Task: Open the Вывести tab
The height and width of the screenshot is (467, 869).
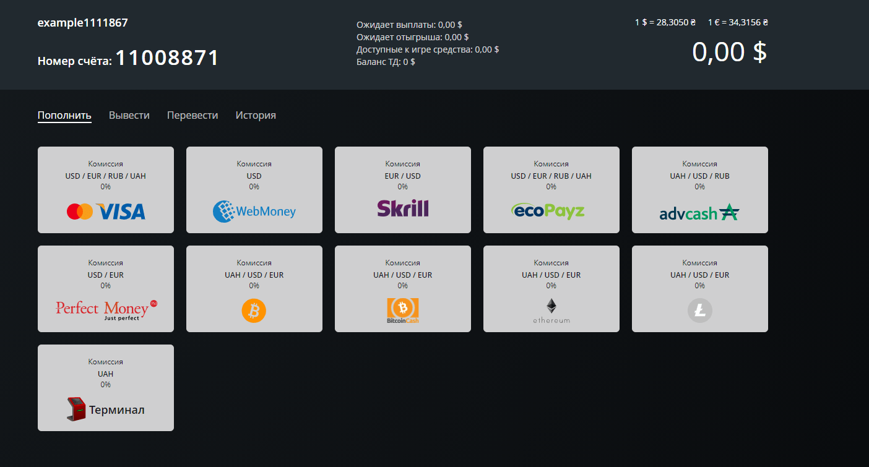Action: point(129,115)
